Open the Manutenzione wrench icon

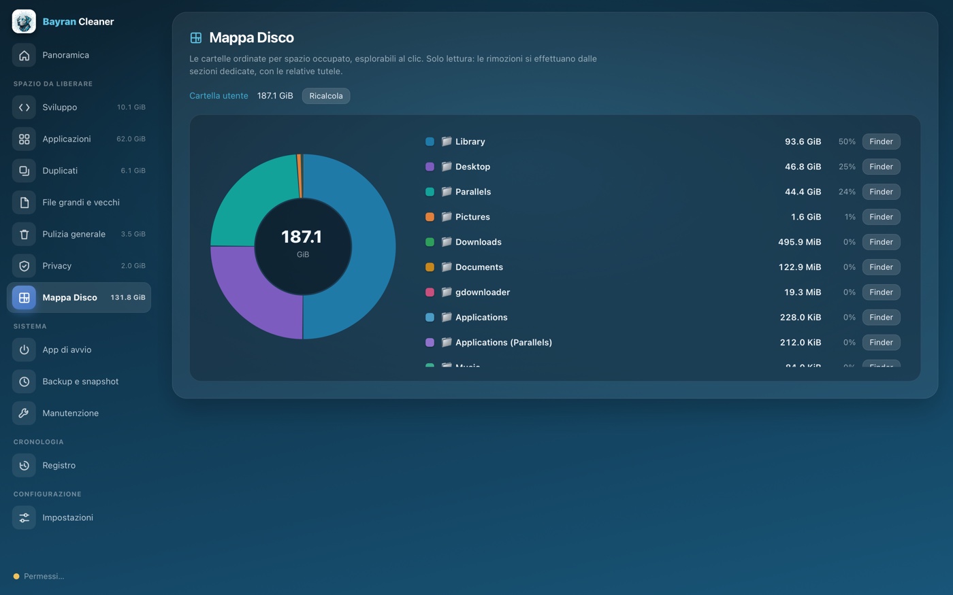(24, 413)
